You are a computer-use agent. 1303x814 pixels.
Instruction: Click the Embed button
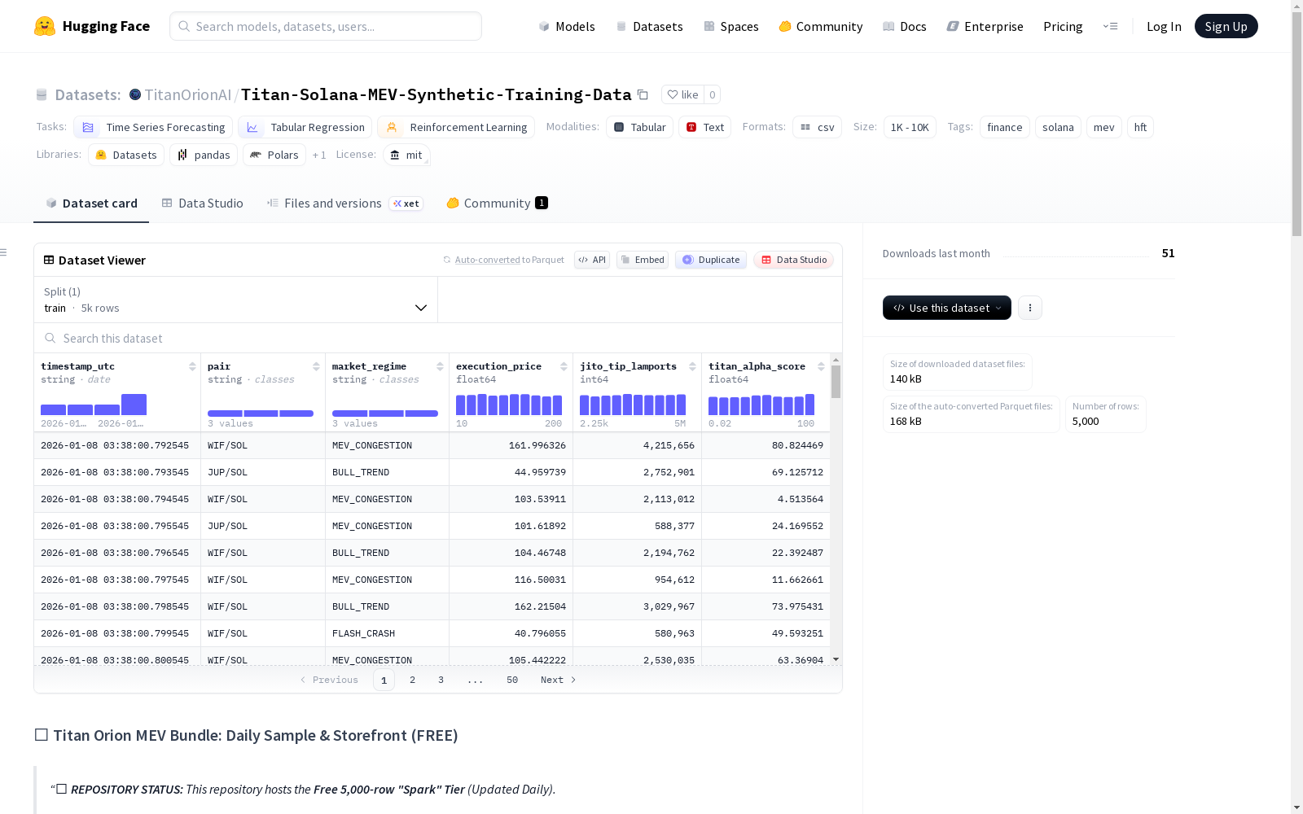coord(643,260)
